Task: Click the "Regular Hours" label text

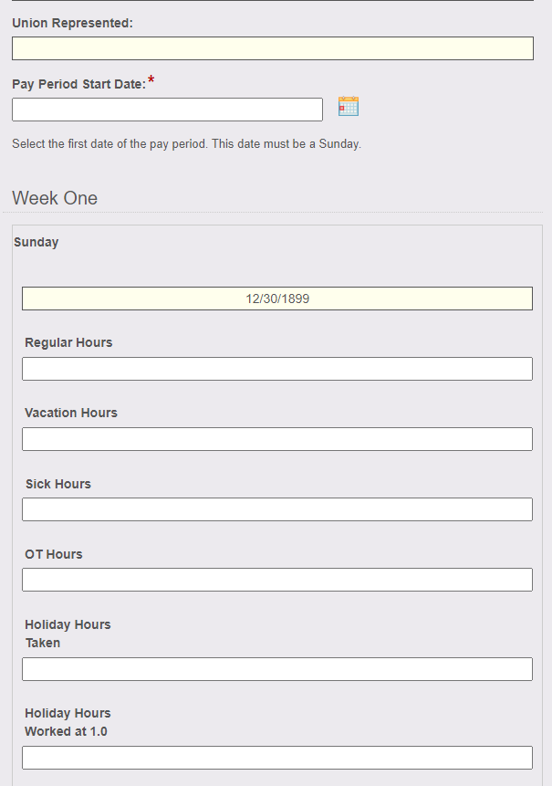Action: 68,342
